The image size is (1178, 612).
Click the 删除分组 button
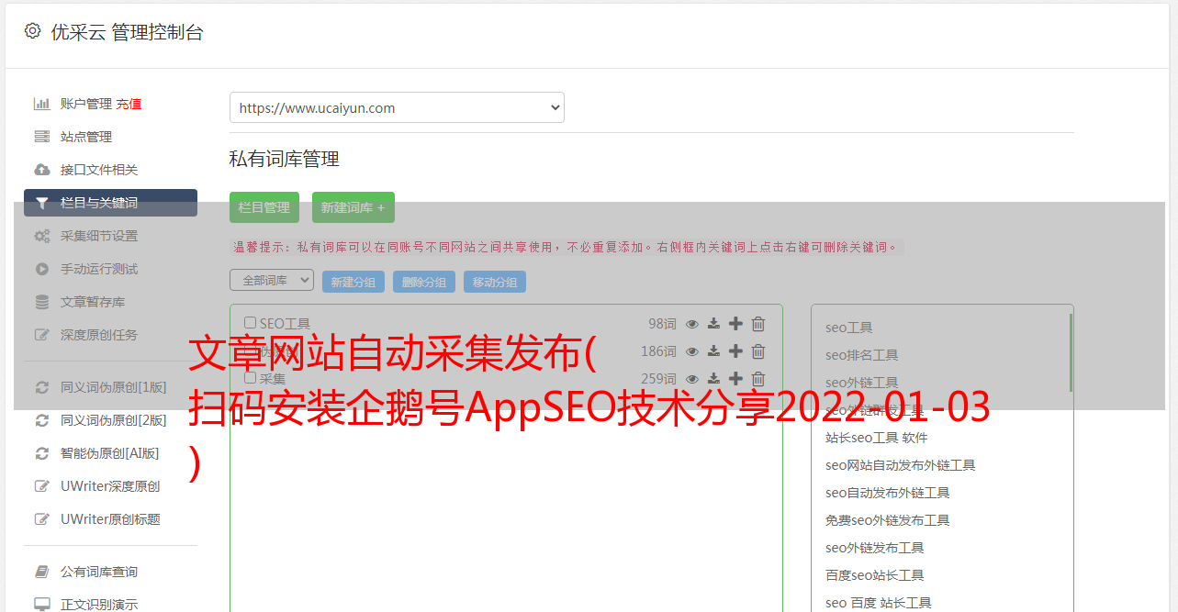click(x=424, y=282)
